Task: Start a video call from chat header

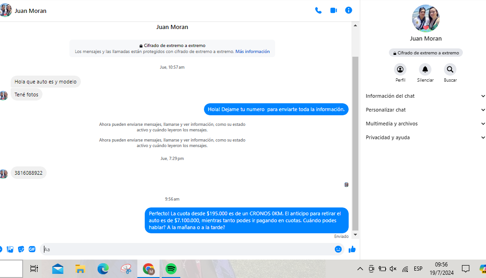Action: [333, 11]
